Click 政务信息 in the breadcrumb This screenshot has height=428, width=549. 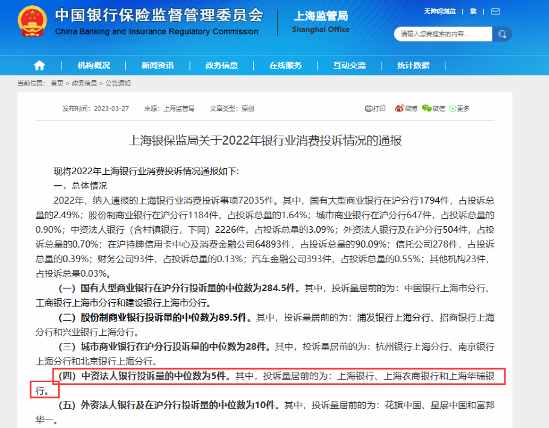click(x=84, y=83)
